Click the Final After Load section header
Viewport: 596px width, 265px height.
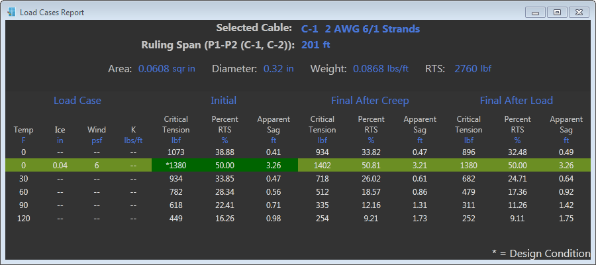(x=516, y=101)
